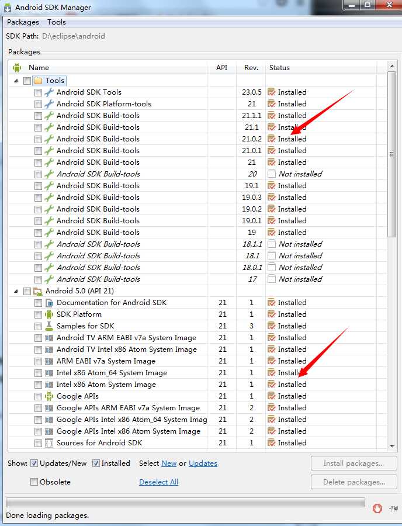Click the wrench icon of Build-tools 17 row
This screenshot has height=526, width=402.
[49, 279]
